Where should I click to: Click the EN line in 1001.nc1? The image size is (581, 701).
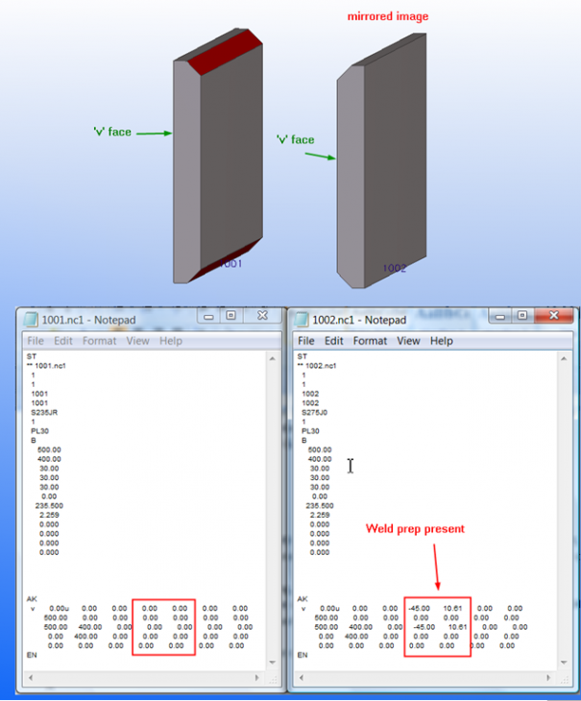(x=32, y=655)
